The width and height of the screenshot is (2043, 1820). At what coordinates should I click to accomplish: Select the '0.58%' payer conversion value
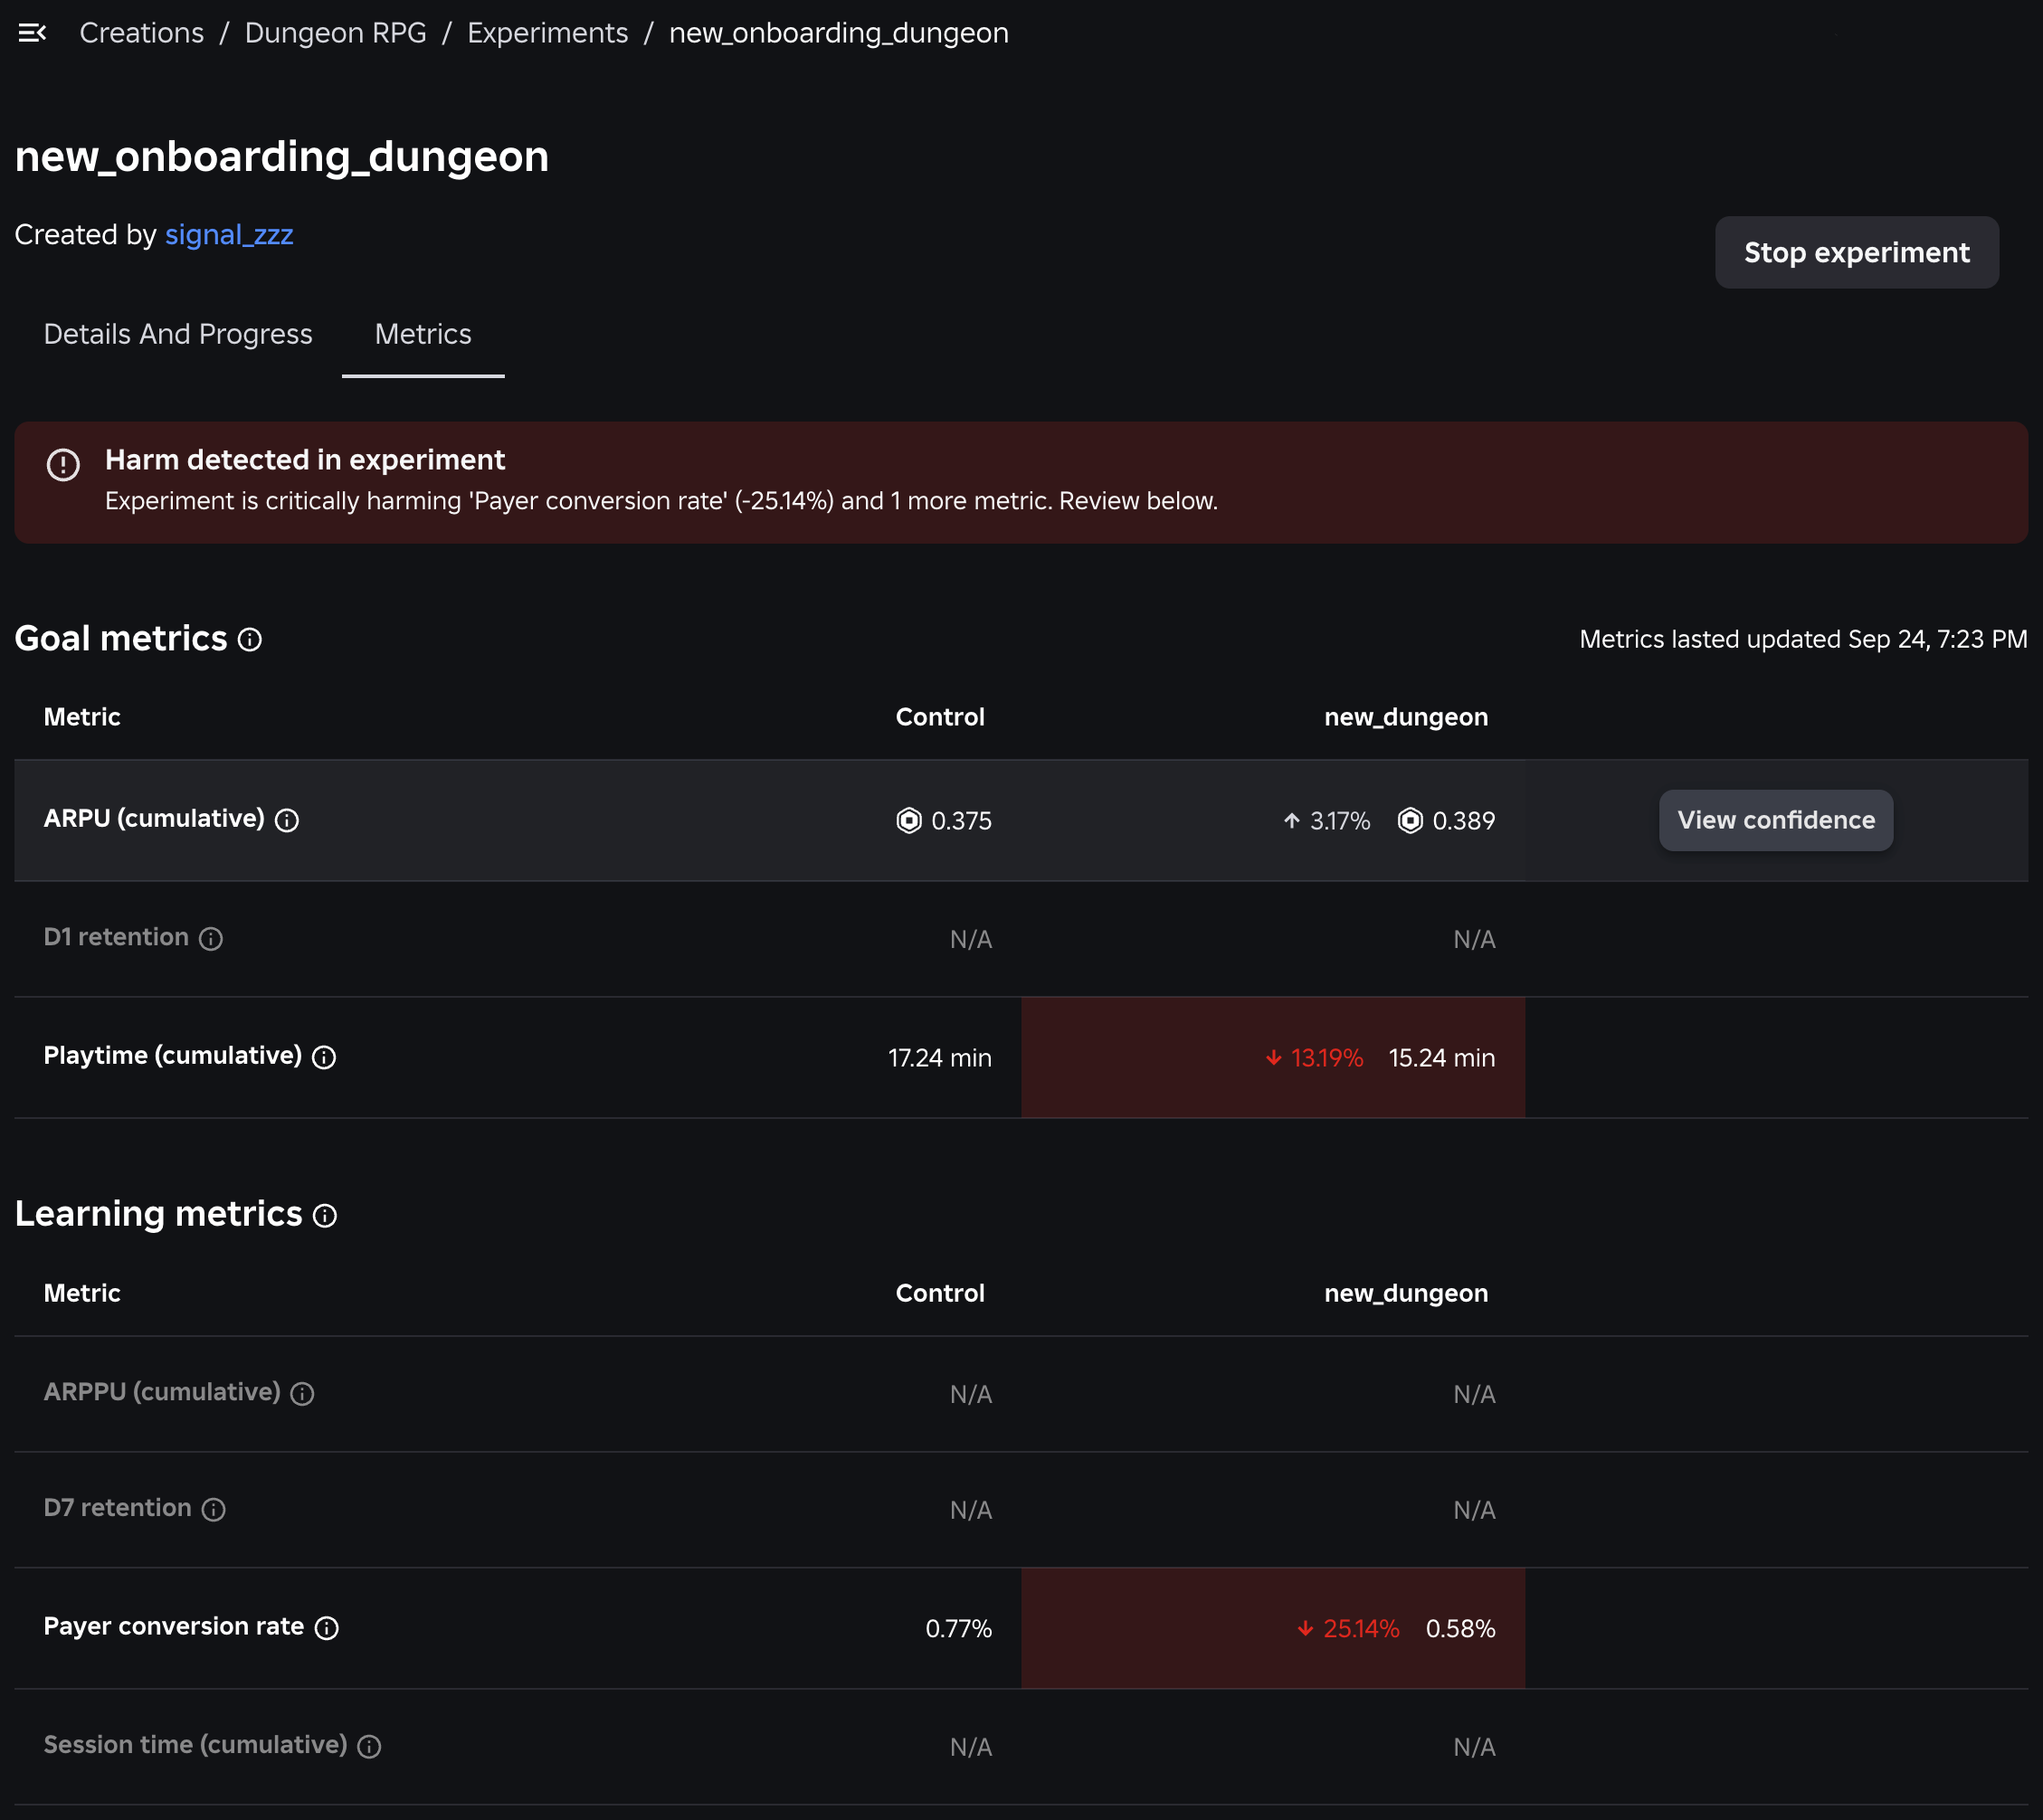pos(1461,1629)
